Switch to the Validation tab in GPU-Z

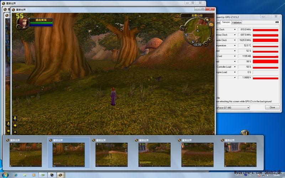click(x=237, y=22)
